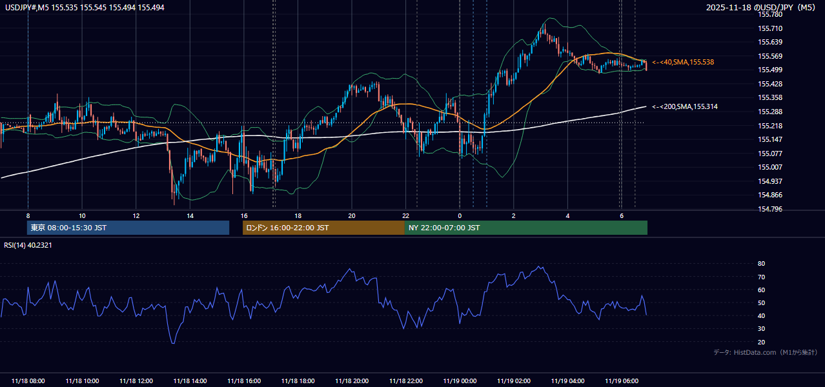Click the 11/18 10:00 date label
The width and height of the screenshot is (825, 387).
(x=82, y=381)
